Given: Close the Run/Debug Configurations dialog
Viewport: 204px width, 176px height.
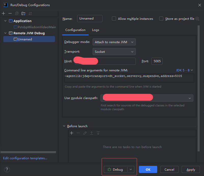Looking at the screenshot, I should click(x=199, y=5).
